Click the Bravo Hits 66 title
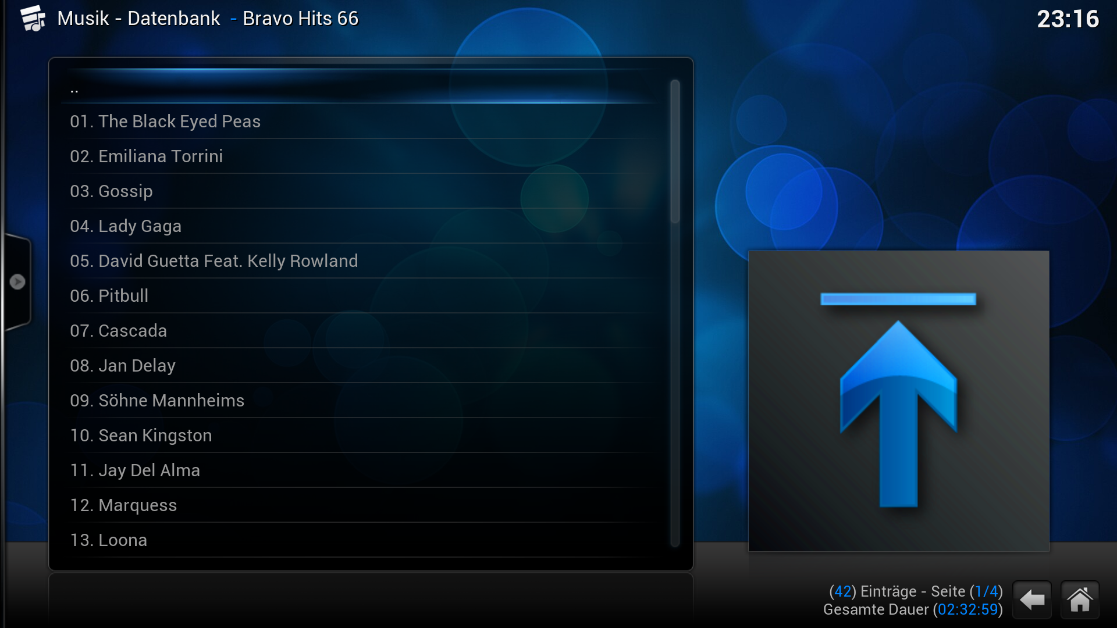The image size is (1117, 628). point(300,19)
